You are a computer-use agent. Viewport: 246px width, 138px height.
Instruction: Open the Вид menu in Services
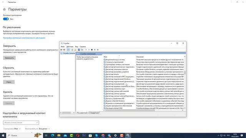76,47
